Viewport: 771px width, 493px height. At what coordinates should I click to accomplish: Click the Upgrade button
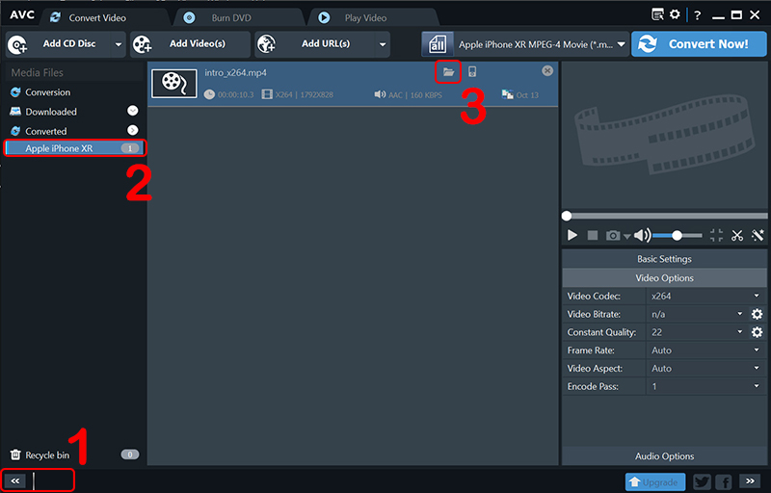point(655,482)
